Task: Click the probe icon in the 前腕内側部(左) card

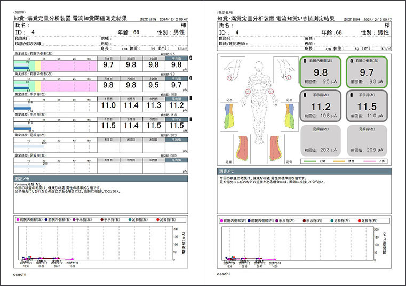Action: coord(305,61)
